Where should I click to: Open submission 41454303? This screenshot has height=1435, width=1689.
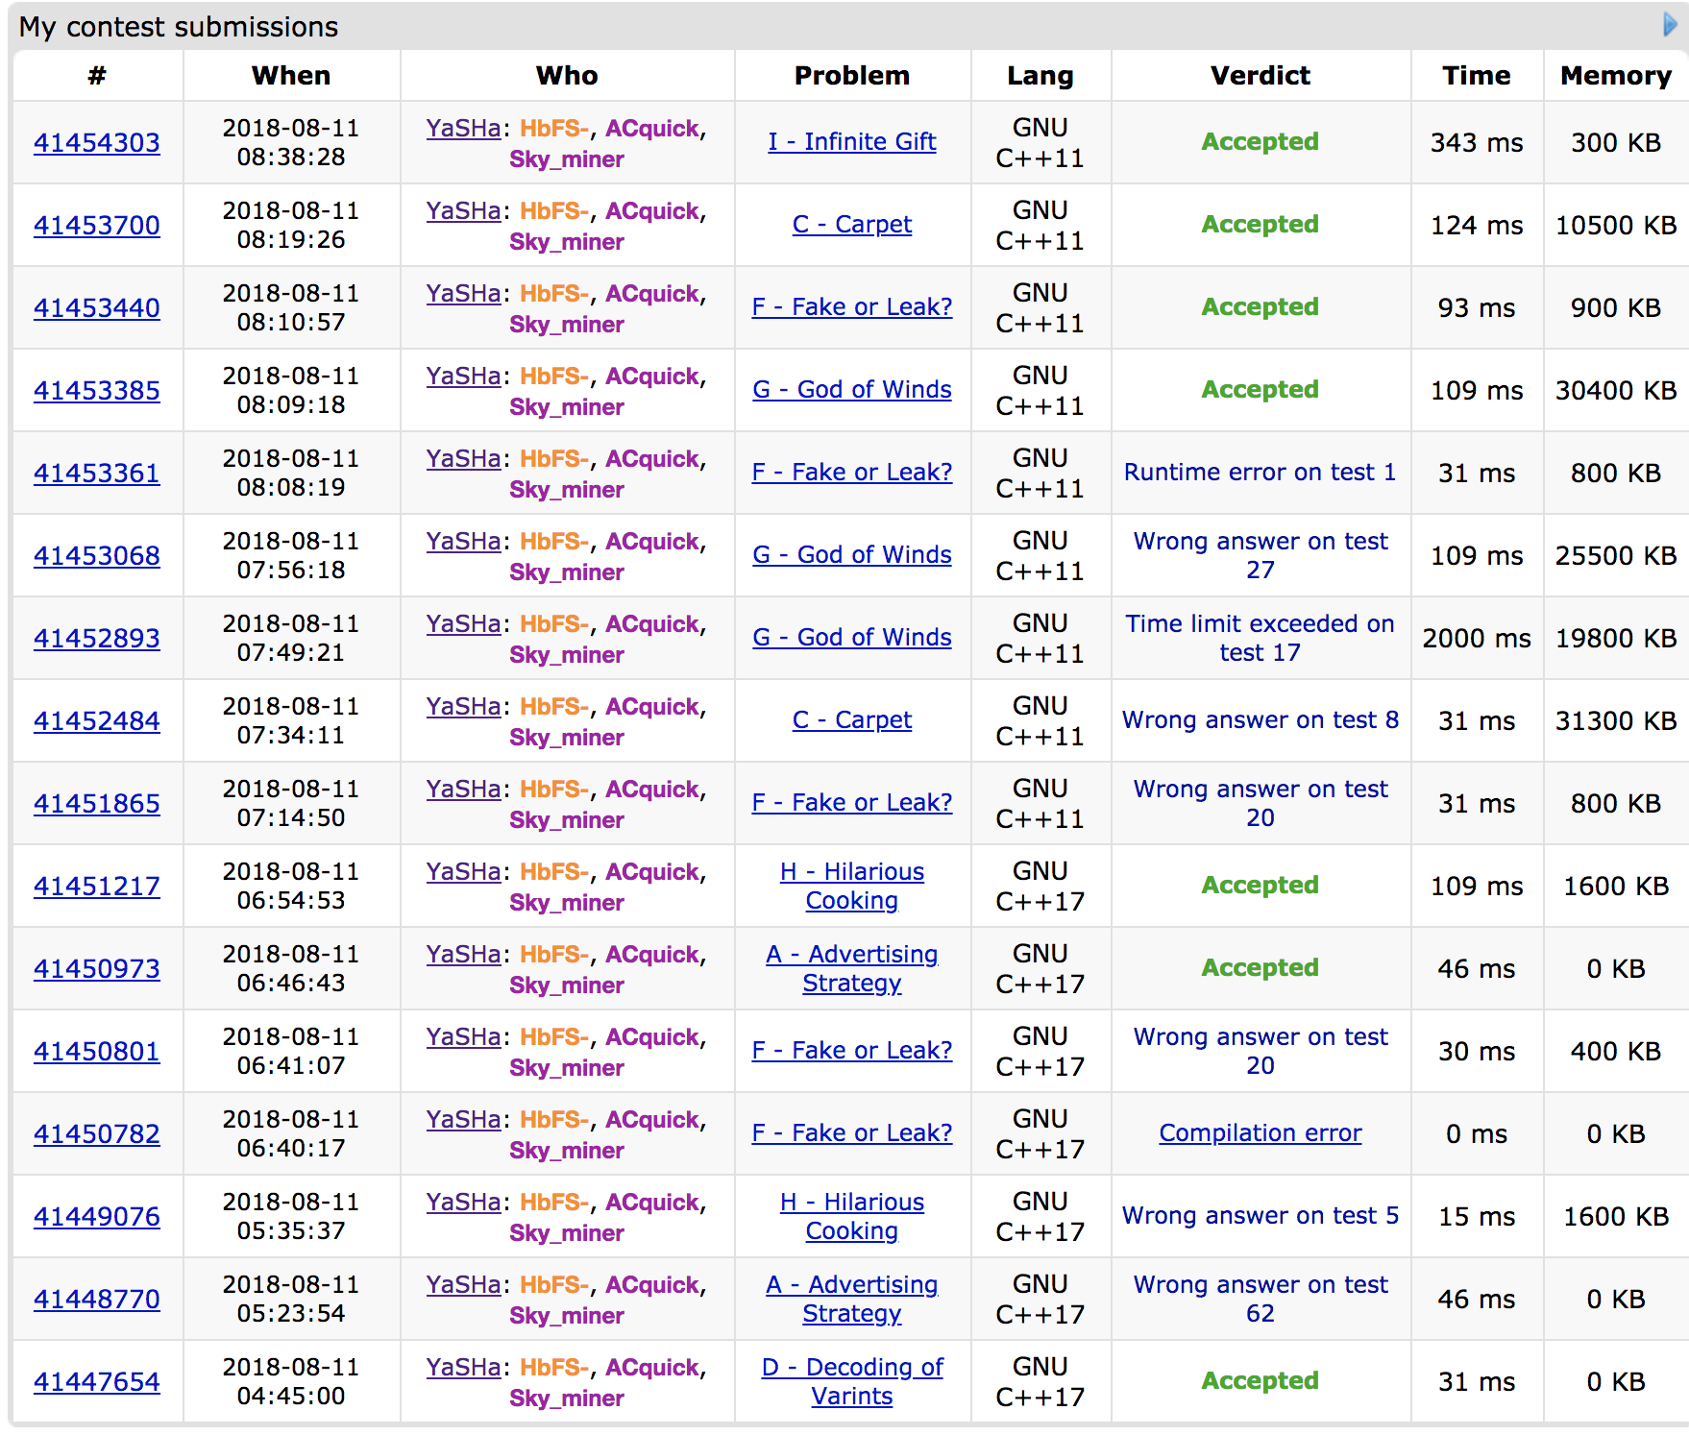[97, 143]
